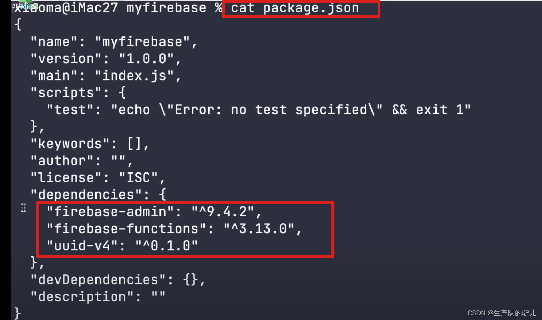Click the "firebase-admin" dependency name
Viewport: 542px width, 320px height.
coord(110,212)
